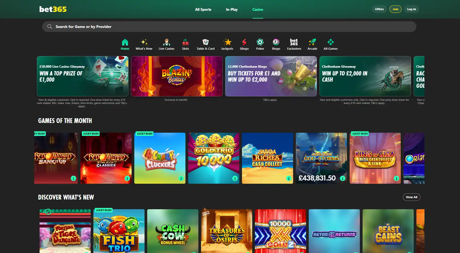Switch to In-Play tab
460x253 pixels.
(x=232, y=9)
